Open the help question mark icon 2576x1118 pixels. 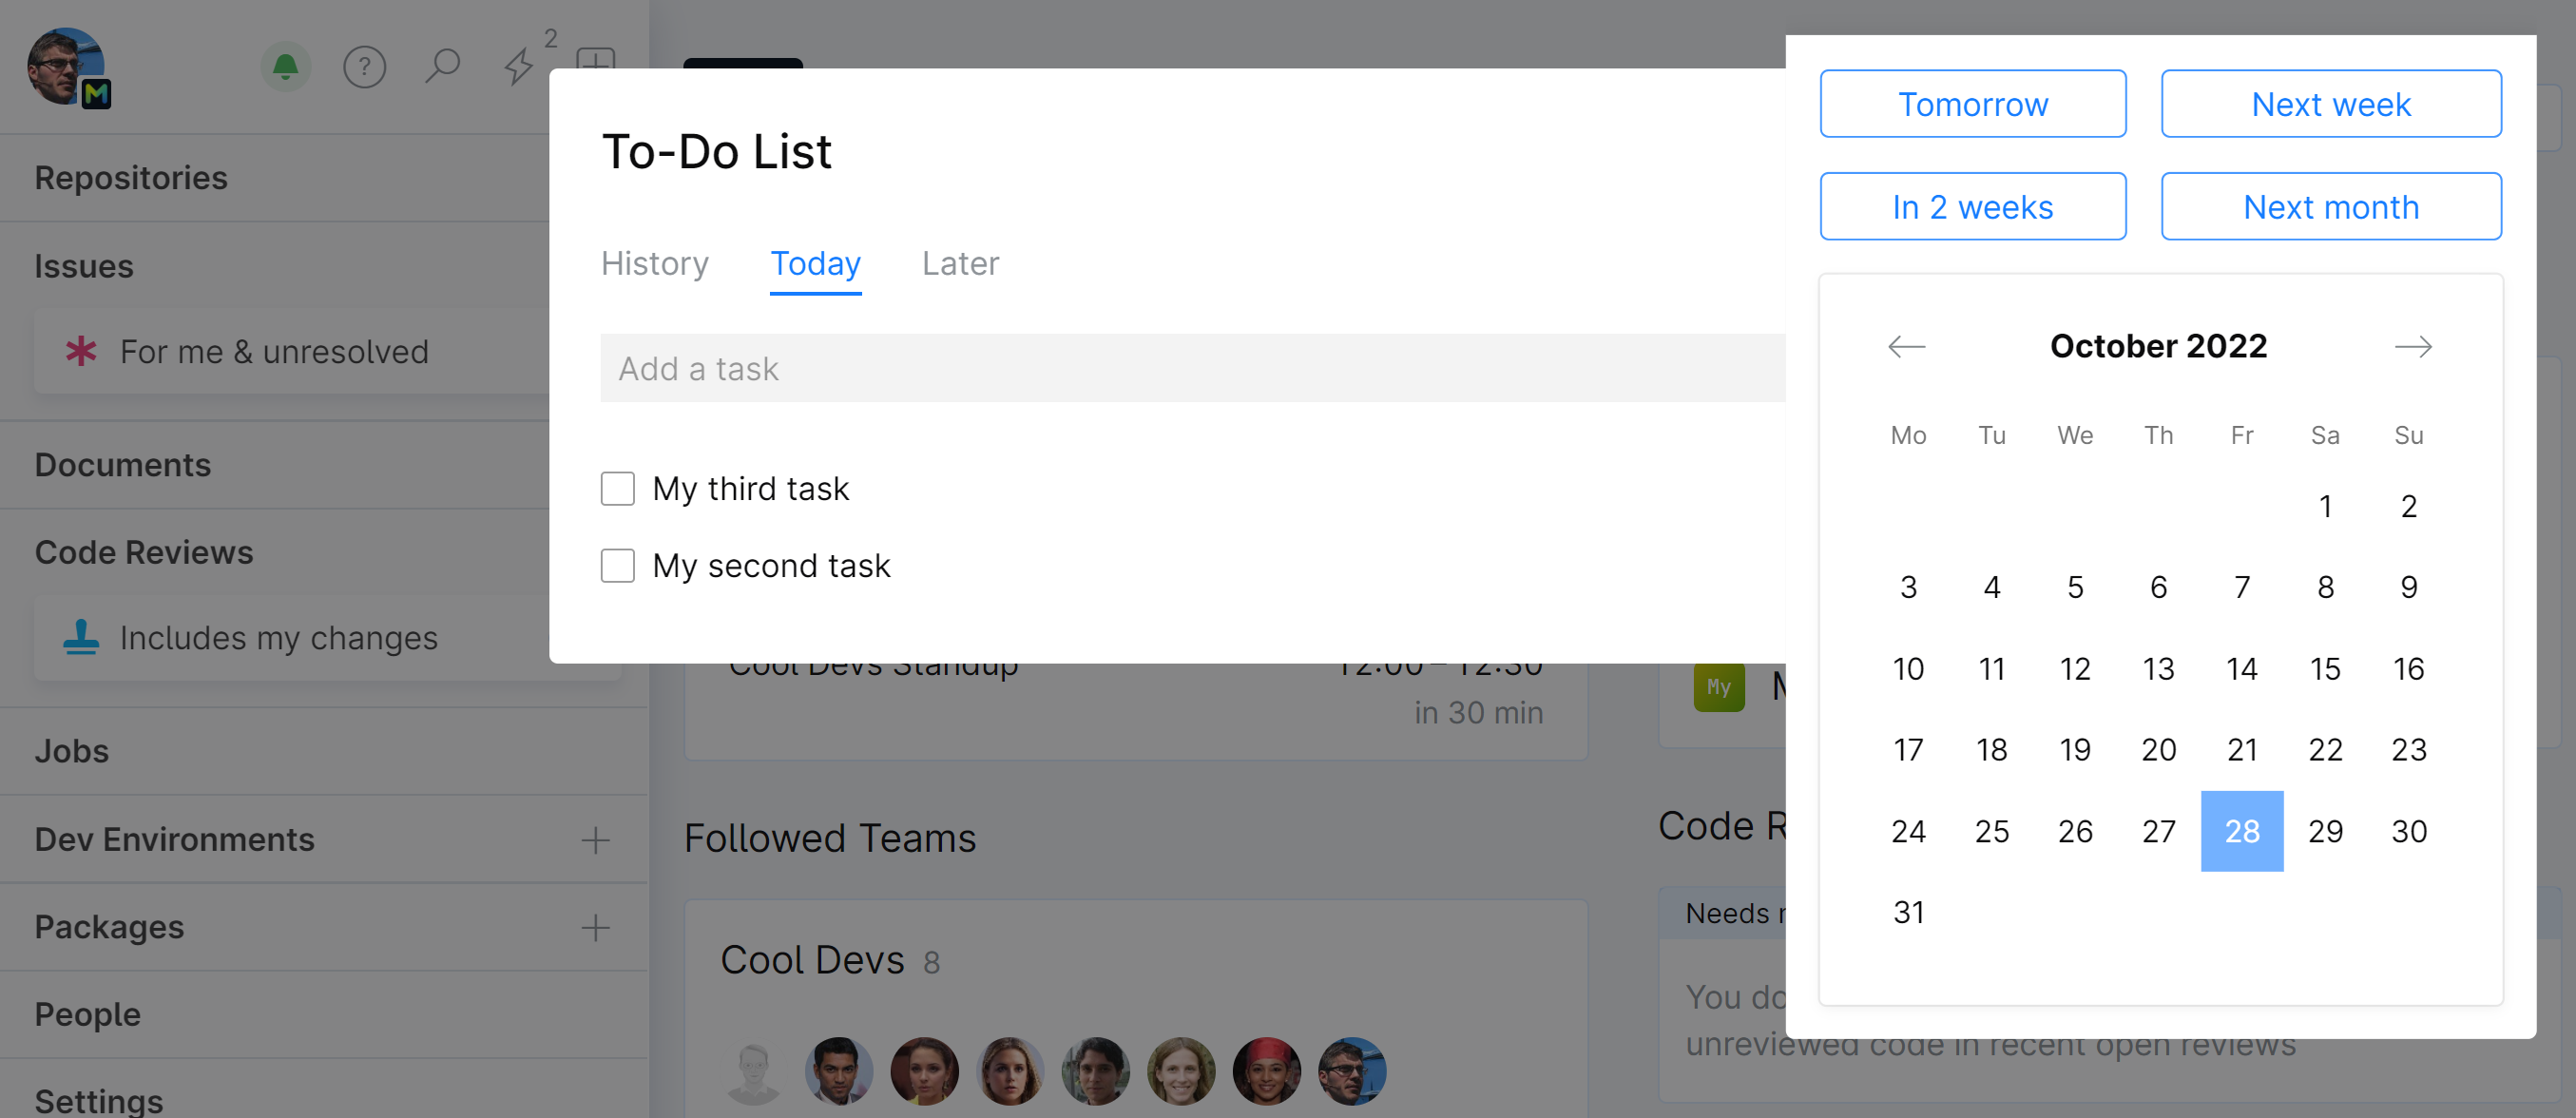pyautogui.click(x=364, y=67)
